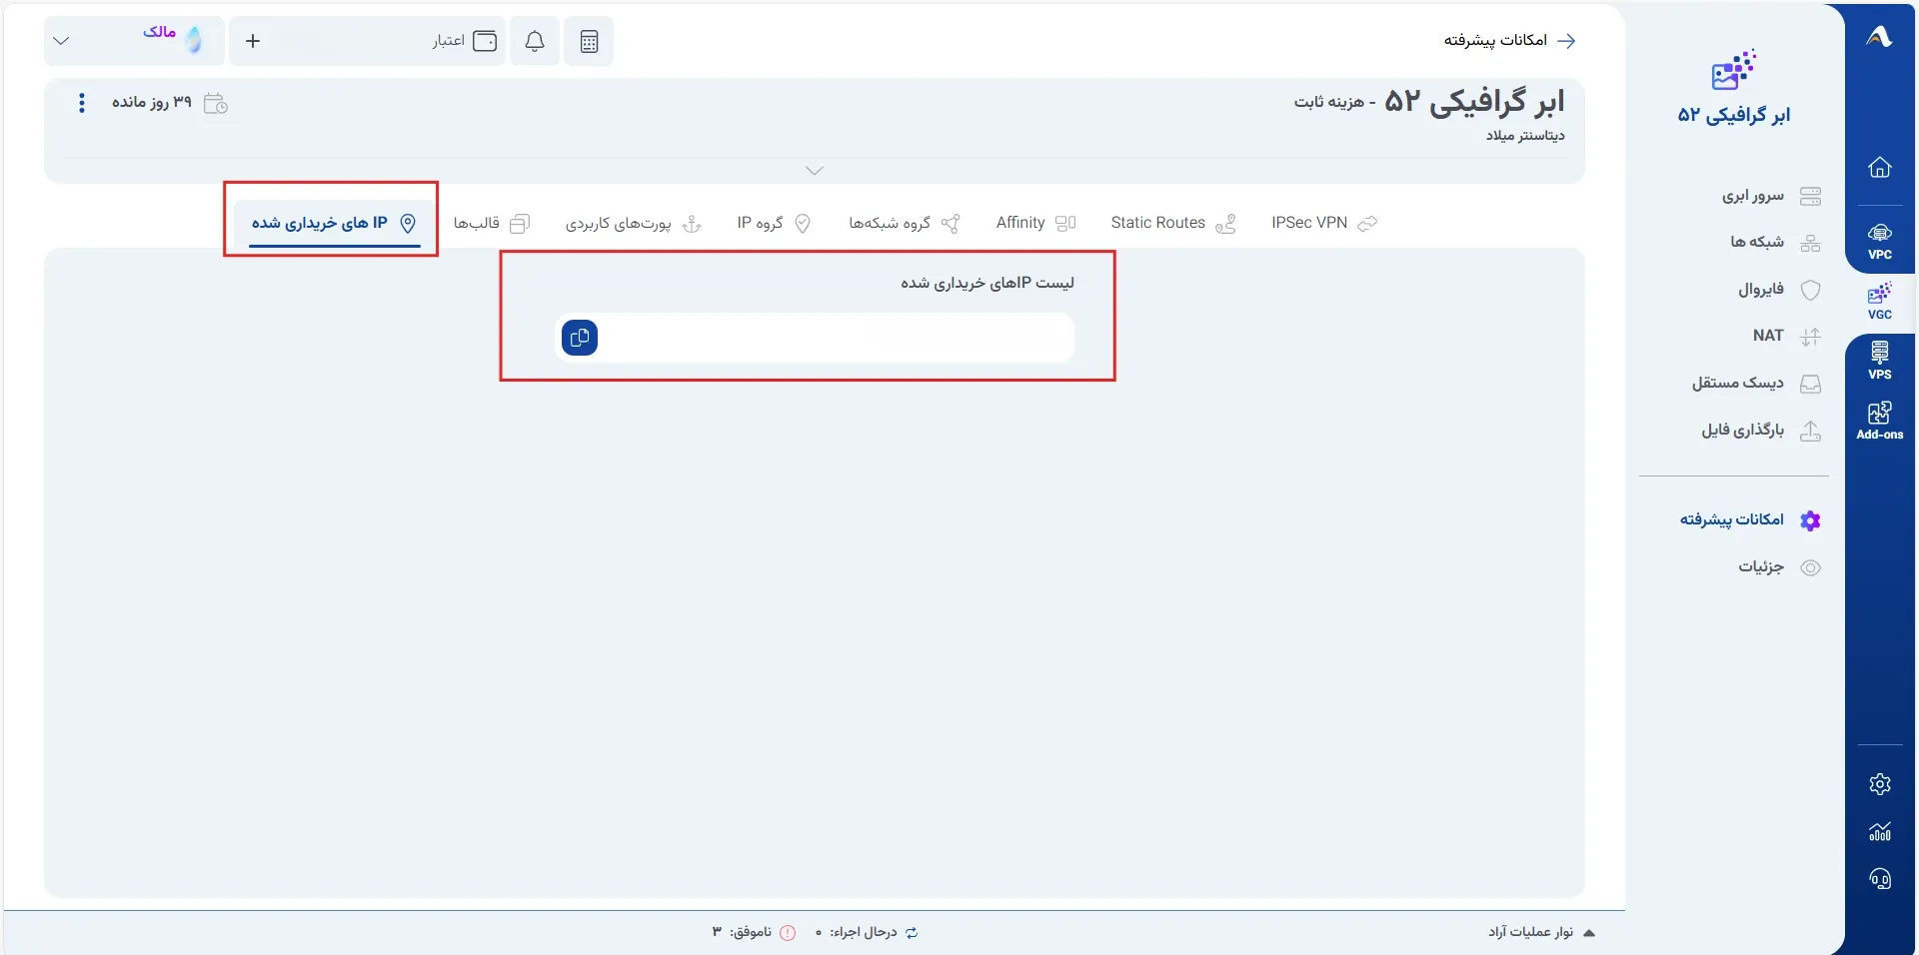The image size is (1919, 955).
Task: Add credit with the plus button
Action: pos(253,41)
